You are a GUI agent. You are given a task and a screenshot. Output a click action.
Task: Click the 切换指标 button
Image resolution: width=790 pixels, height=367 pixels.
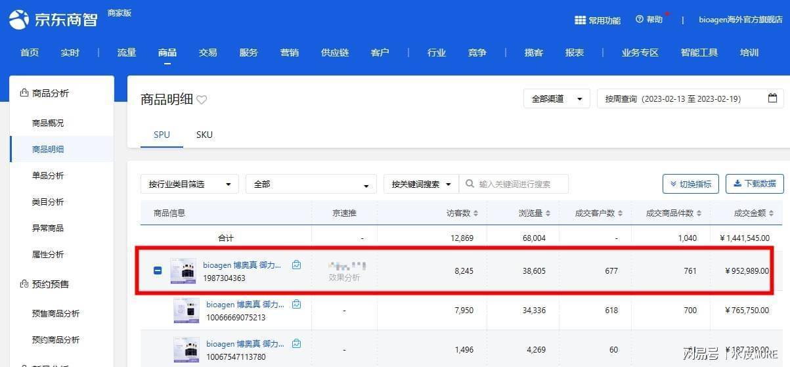pyautogui.click(x=691, y=184)
